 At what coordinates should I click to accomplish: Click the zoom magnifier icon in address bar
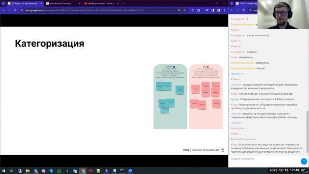tap(179, 10)
